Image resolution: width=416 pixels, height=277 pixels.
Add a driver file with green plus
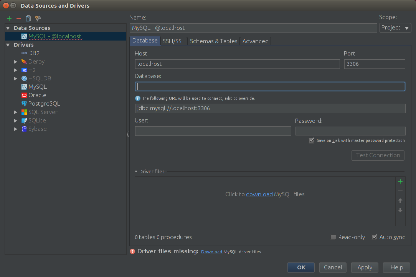point(400,181)
